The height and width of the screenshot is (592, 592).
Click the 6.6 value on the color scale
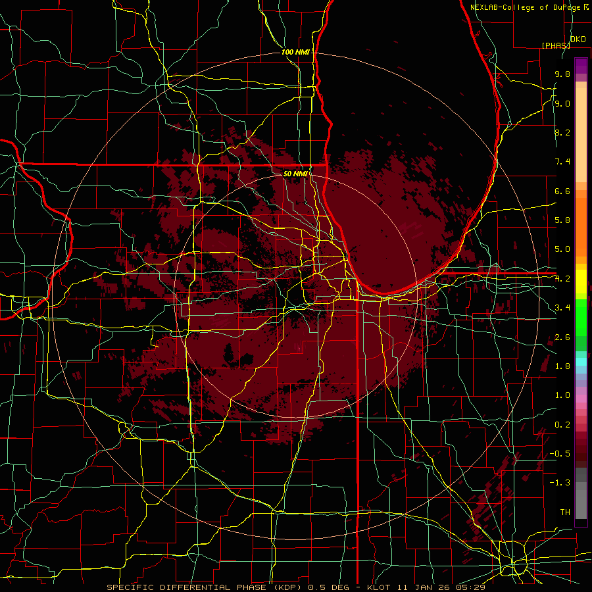562,191
